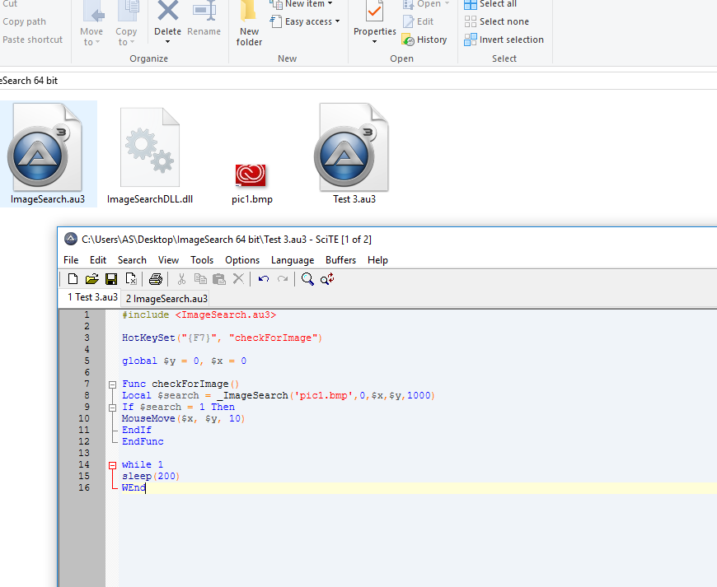Collapse the Func checkForImage fold marker
The width and height of the screenshot is (717, 587).
pos(112,384)
